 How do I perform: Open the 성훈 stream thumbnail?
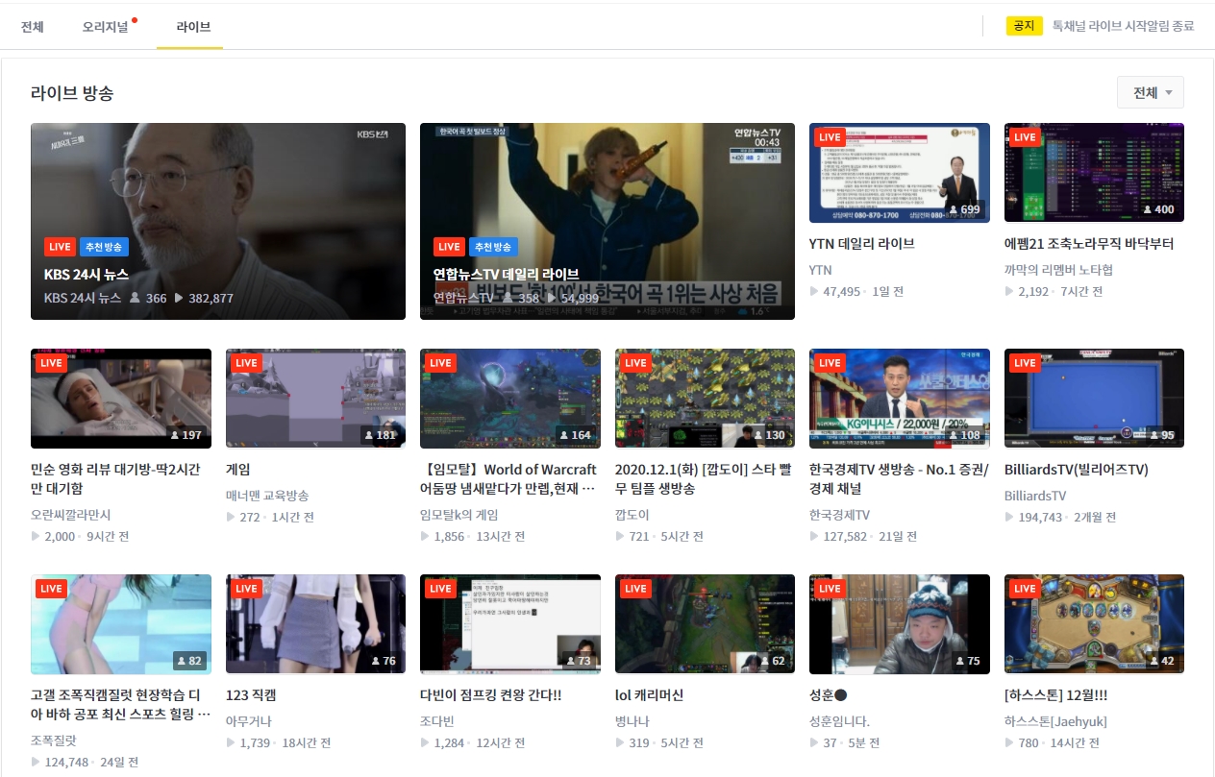click(x=900, y=624)
